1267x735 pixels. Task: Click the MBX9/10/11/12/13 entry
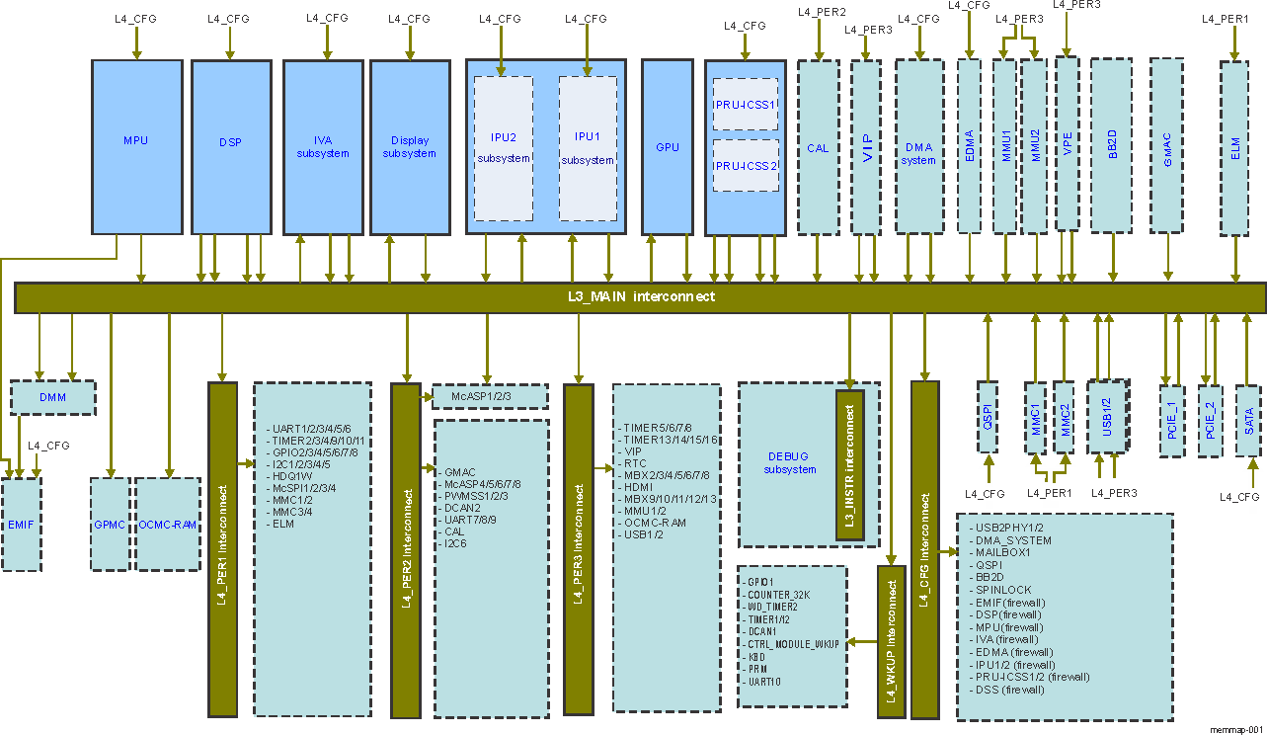(x=671, y=499)
